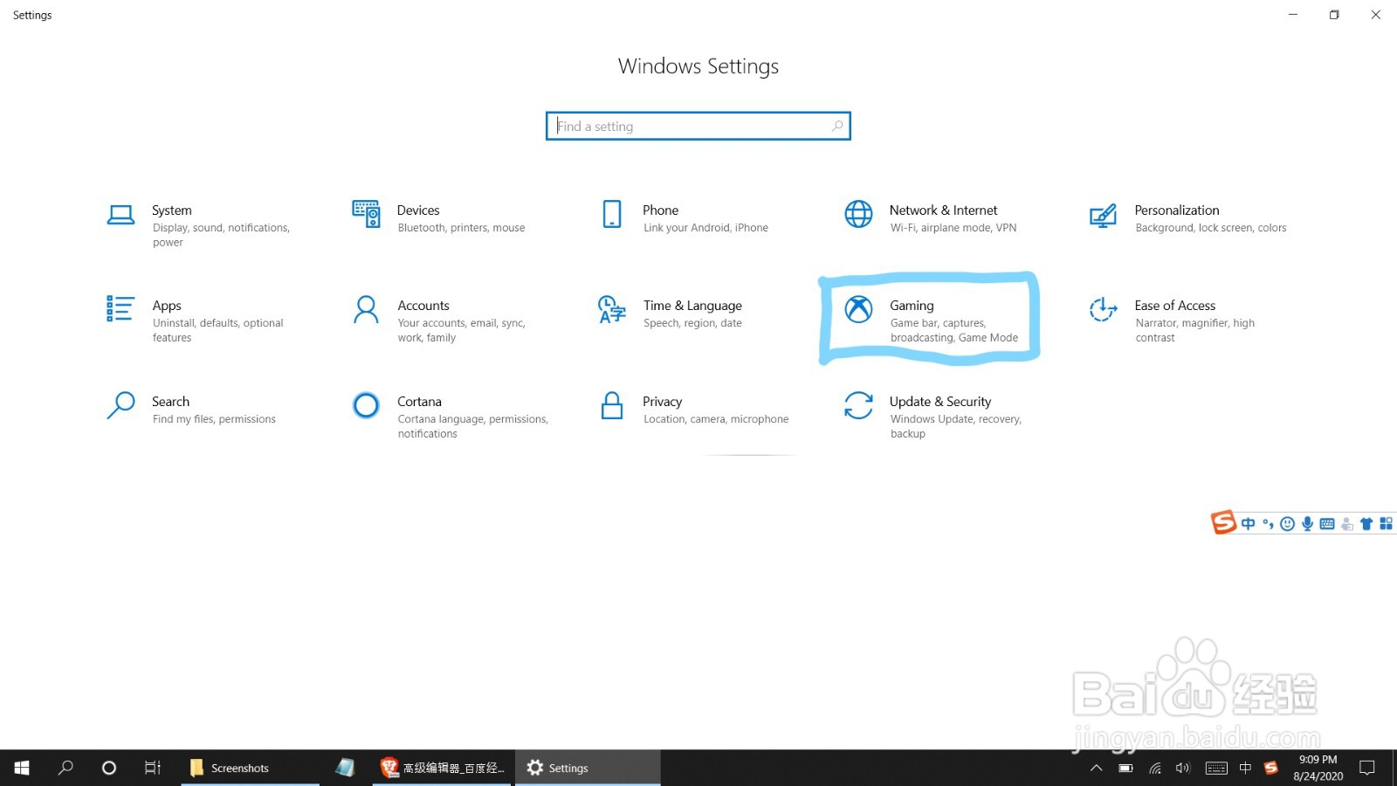Screen dimensions: 1397x786
Task: Open the Phone category title
Action: click(660, 210)
